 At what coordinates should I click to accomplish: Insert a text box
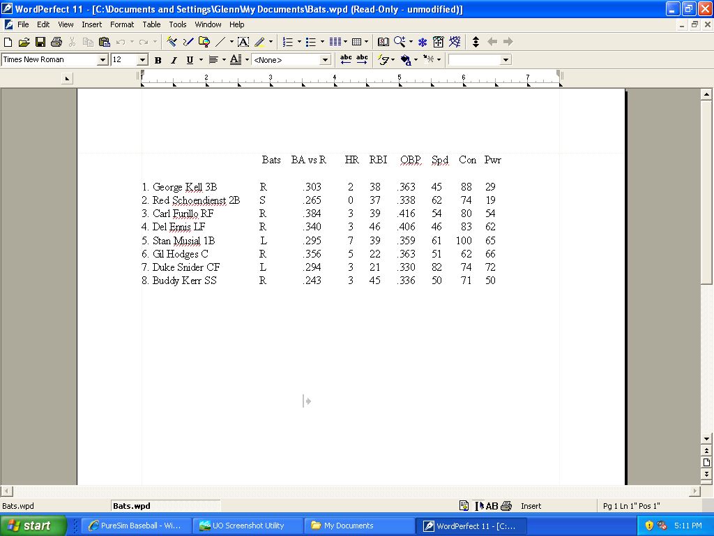click(x=243, y=42)
